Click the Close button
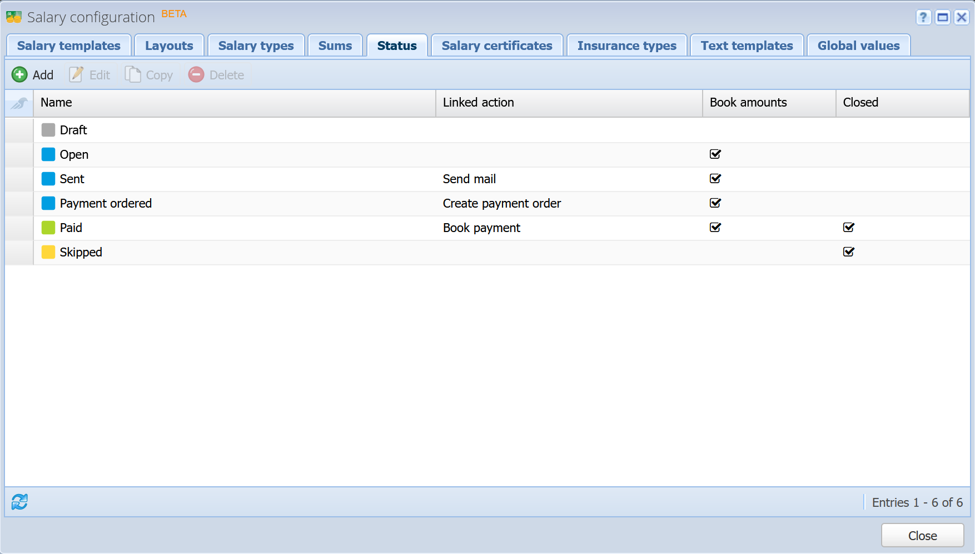Image resolution: width=975 pixels, height=554 pixels. 923,536
